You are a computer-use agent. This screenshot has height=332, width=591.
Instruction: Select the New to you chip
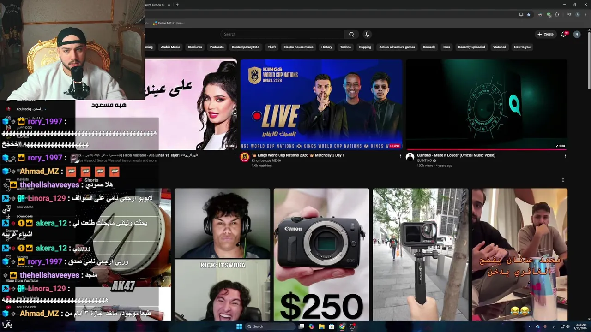coord(522,47)
